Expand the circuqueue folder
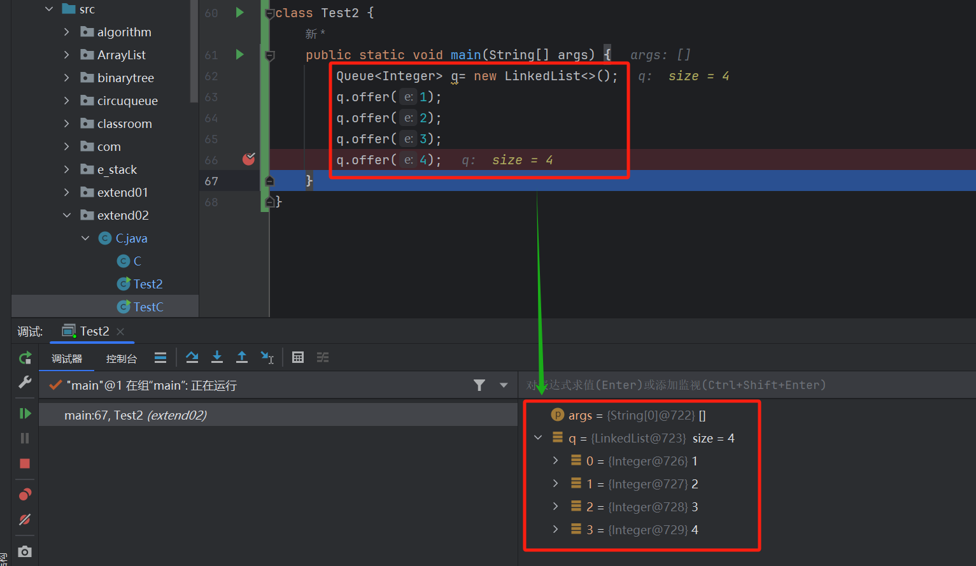This screenshot has height=566, width=976. point(67,101)
